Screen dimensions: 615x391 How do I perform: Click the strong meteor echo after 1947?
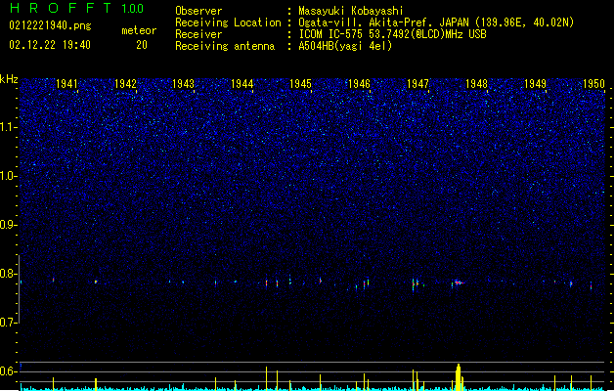(459, 282)
